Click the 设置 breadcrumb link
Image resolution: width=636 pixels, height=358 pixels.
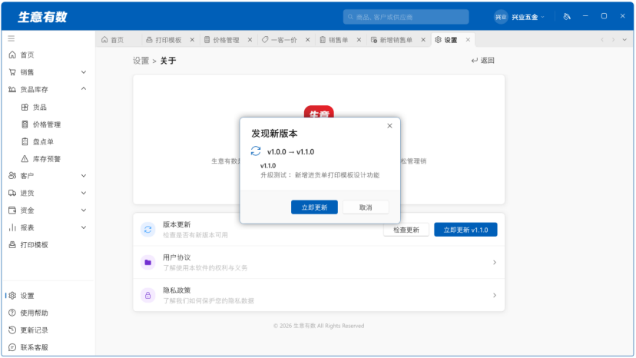[141, 61]
